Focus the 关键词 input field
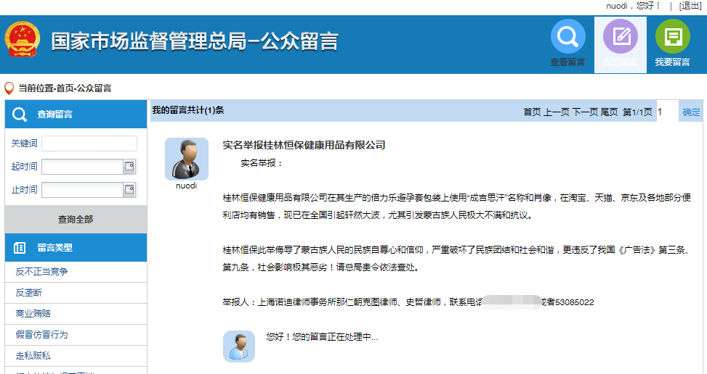This screenshot has width=707, height=374. pos(89,144)
